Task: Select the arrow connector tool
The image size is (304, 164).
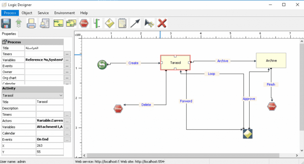Action: point(135,23)
